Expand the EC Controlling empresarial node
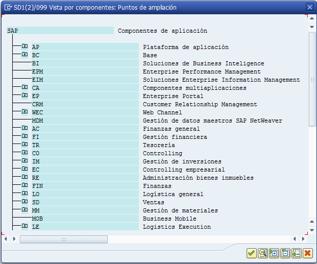Image resolution: width=317 pixels, height=264 pixels. click(x=25, y=169)
